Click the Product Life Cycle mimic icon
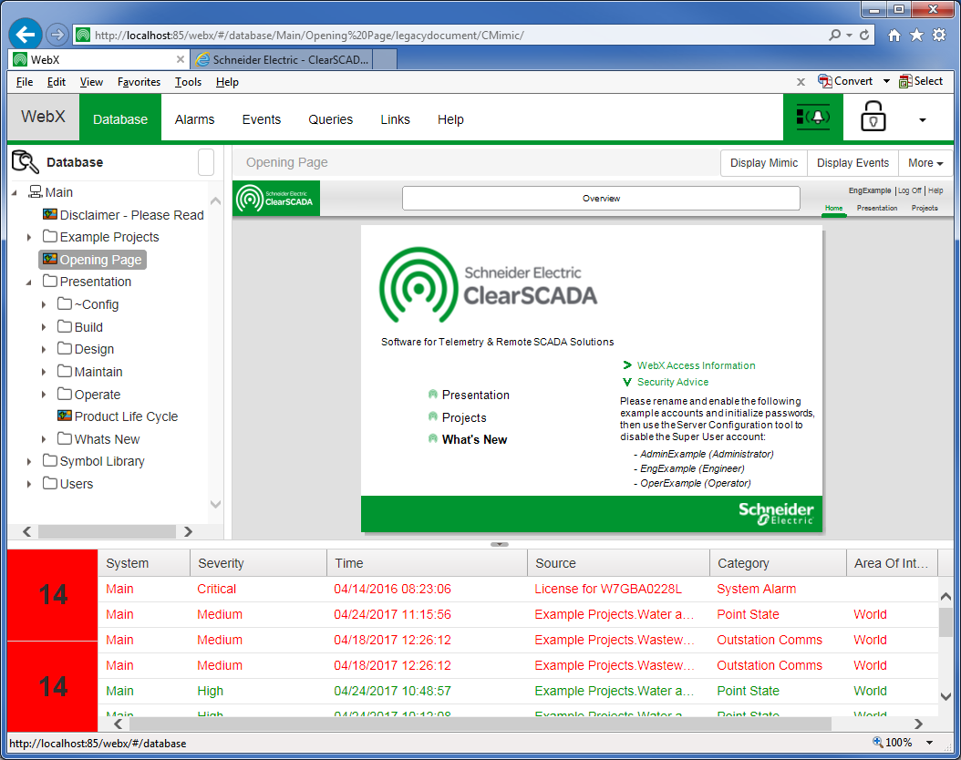Image resolution: width=961 pixels, height=760 pixels. (65, 416)
